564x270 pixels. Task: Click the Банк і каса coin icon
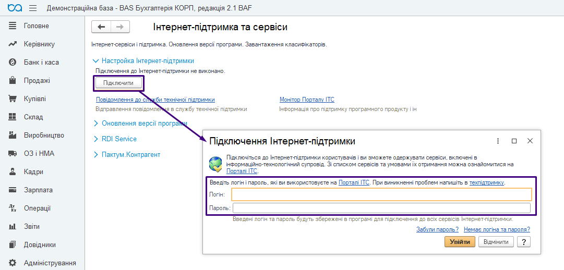pyautogui.click(x=13, y=62)
